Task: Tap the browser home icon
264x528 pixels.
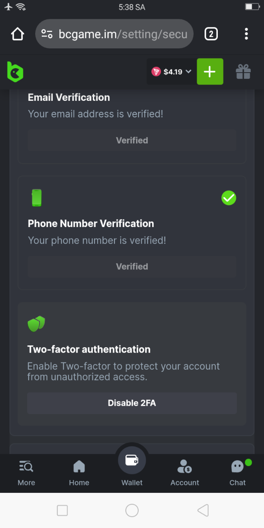Action: pos(18,34)
